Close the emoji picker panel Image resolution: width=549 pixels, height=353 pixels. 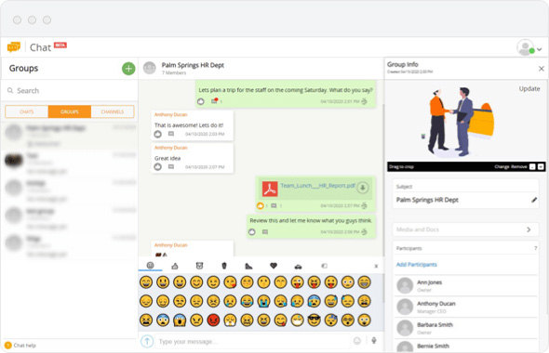pos(376,267)
